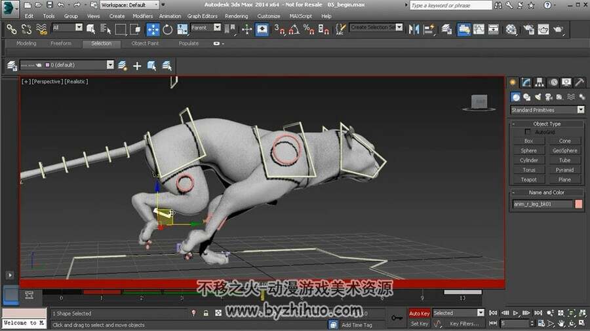
Task: Open Render Setup dialog
Action: (528, 29)
